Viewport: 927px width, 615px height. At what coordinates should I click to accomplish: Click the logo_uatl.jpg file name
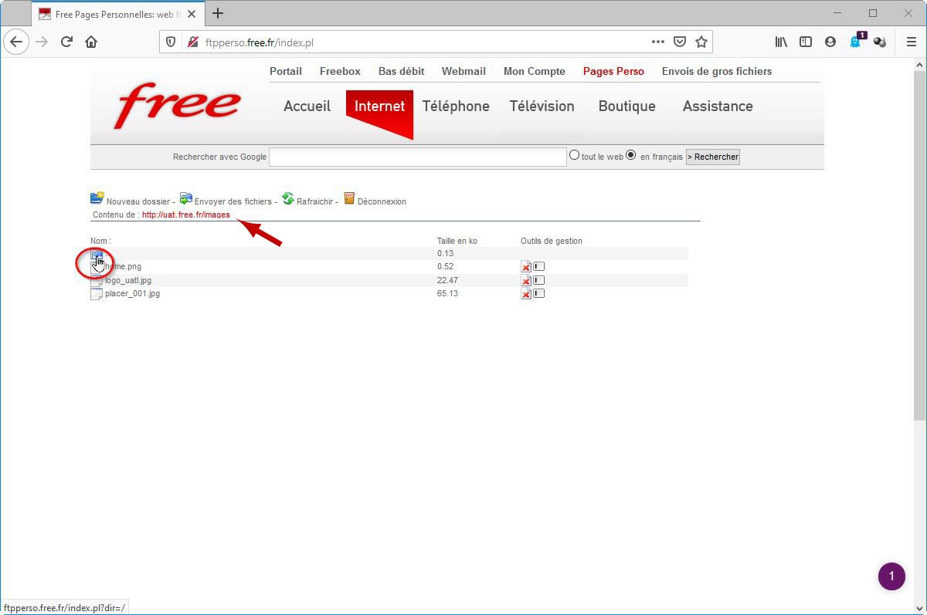[x=128, y=280]
